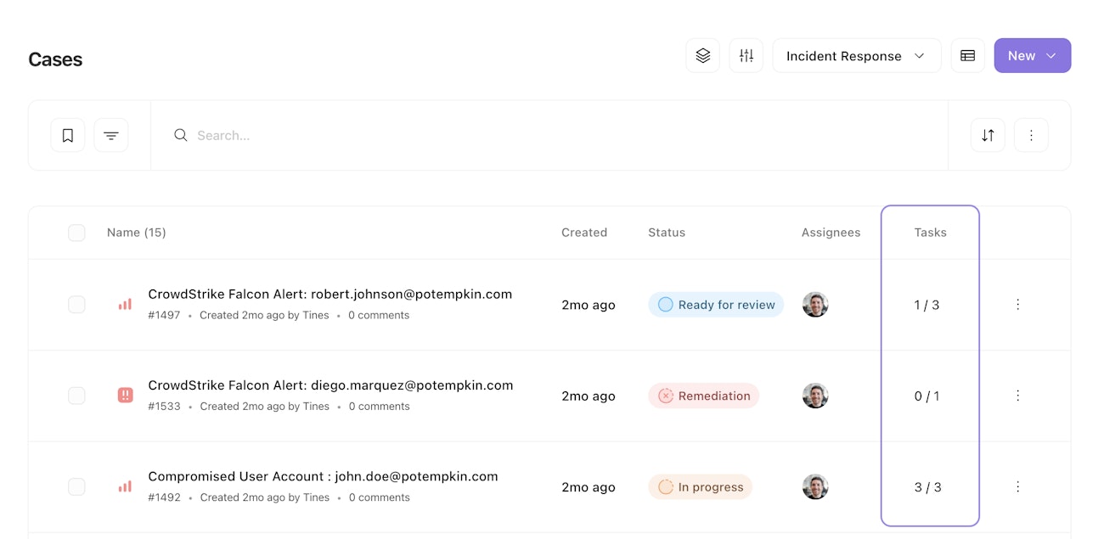Open the row menu for case #1533
This screenshot has height=539, width=1104.
[x=1017, y=396]
